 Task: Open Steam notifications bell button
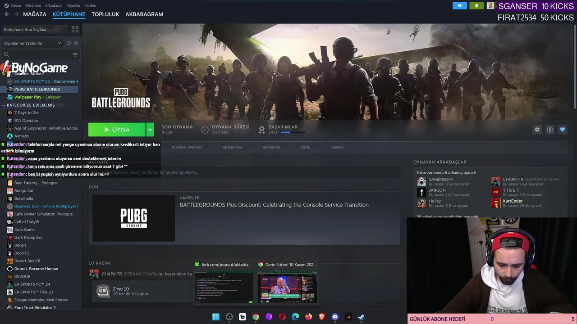(476, 6)
